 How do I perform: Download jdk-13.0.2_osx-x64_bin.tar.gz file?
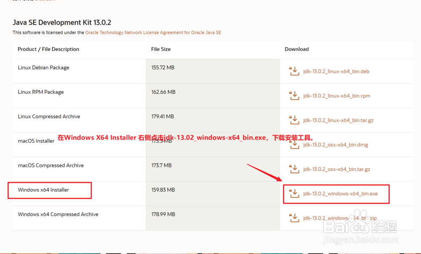(337, 169)
